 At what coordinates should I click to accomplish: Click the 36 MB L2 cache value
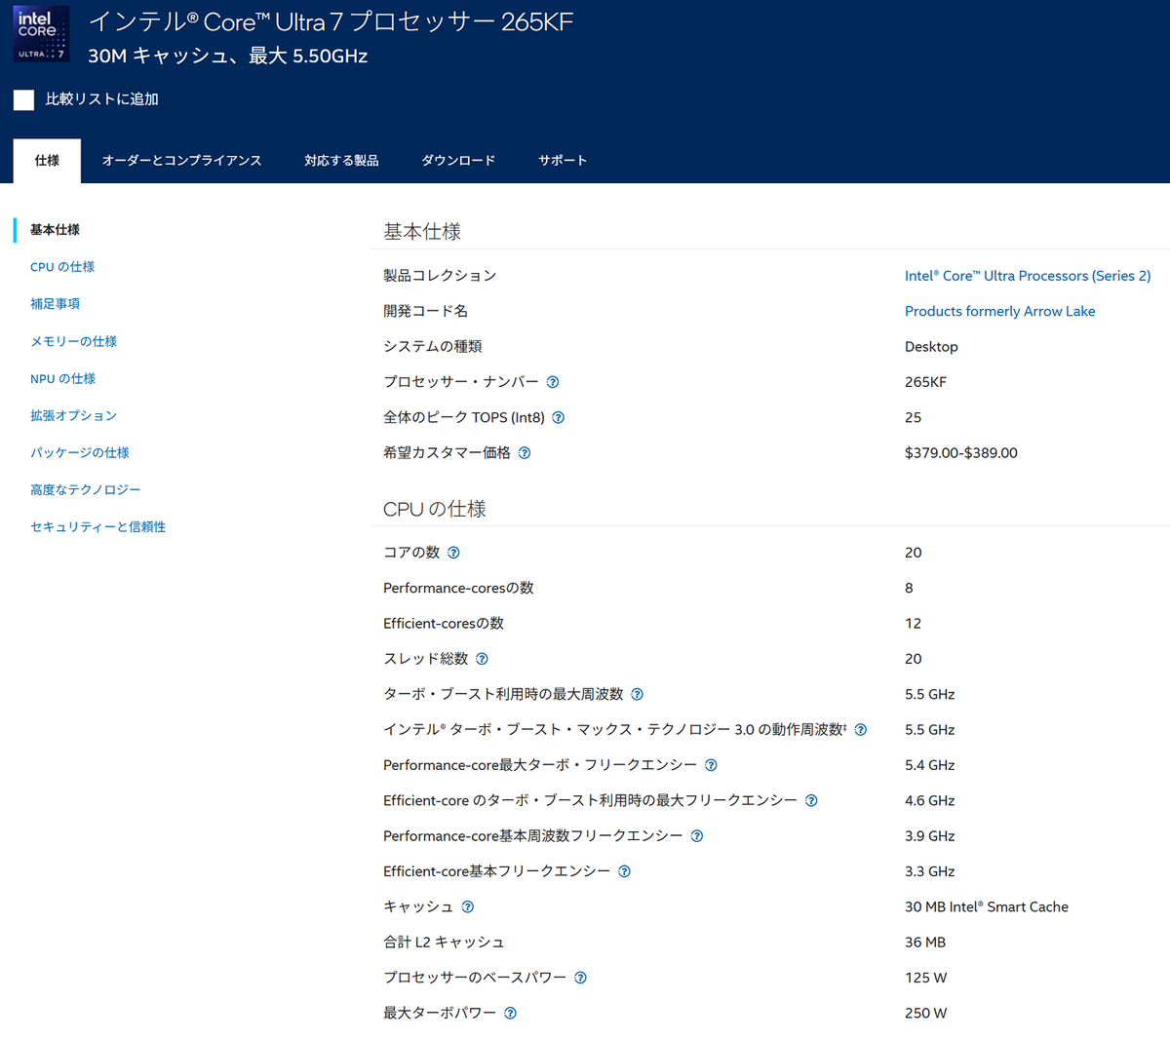click(x=925, y=943)
